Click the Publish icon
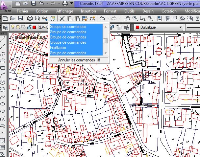 pyautogui.click(x=45, y=18)
